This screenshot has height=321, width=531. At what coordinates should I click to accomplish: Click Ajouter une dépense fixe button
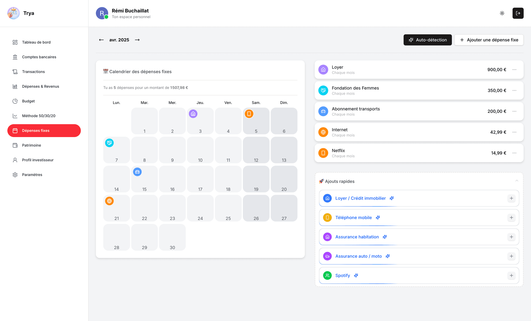tap(489, 40)
